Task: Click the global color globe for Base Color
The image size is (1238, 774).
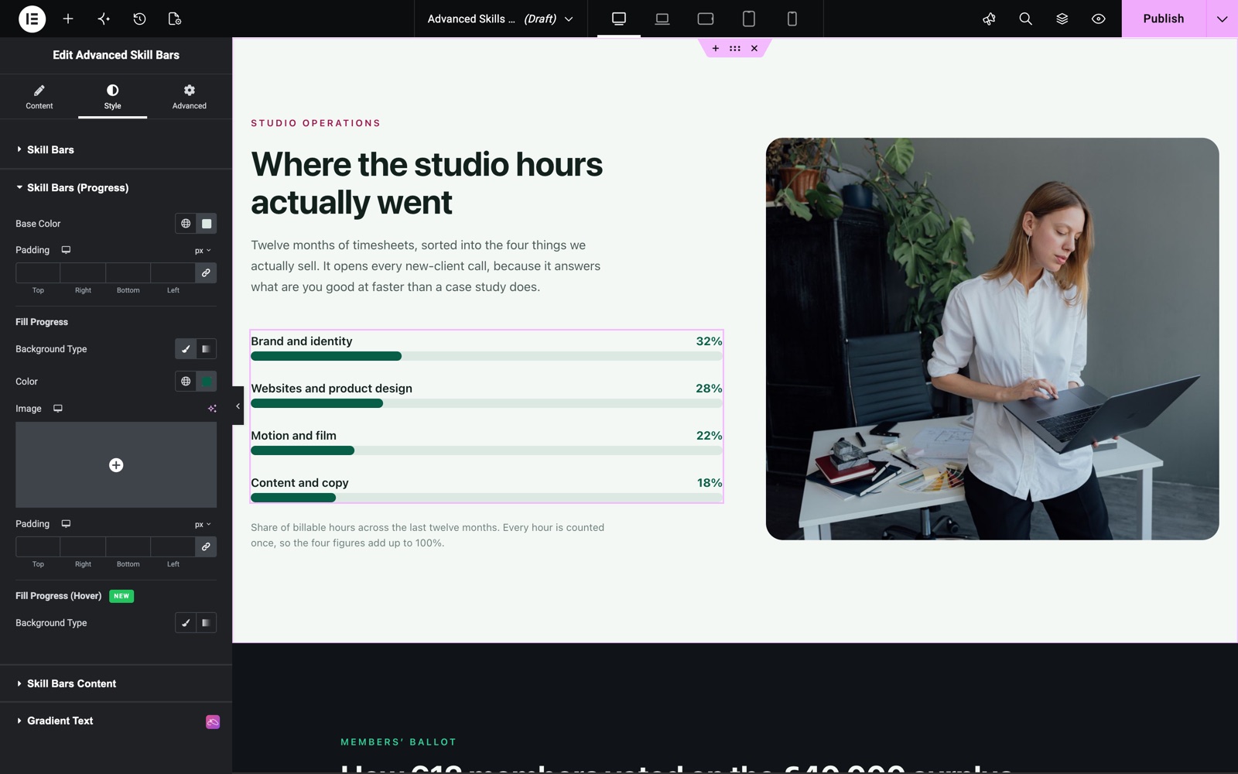Action: [x=186, y=224]
